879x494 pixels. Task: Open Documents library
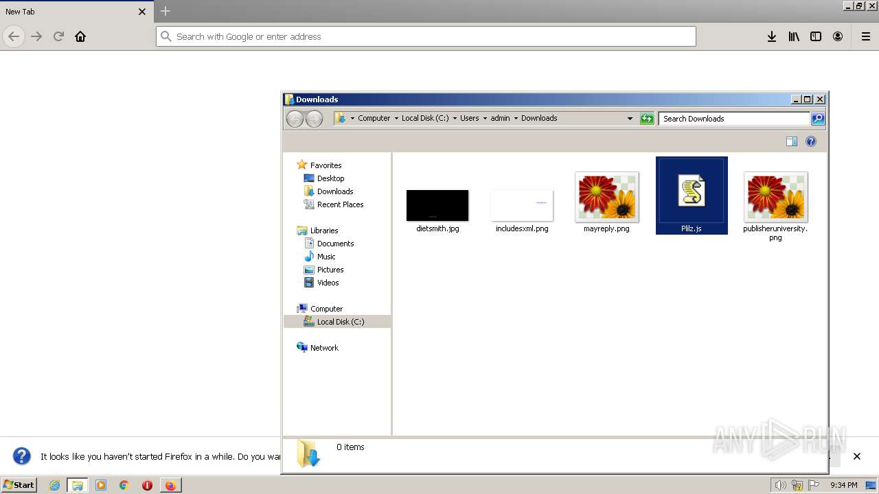(x=335, y=244)
